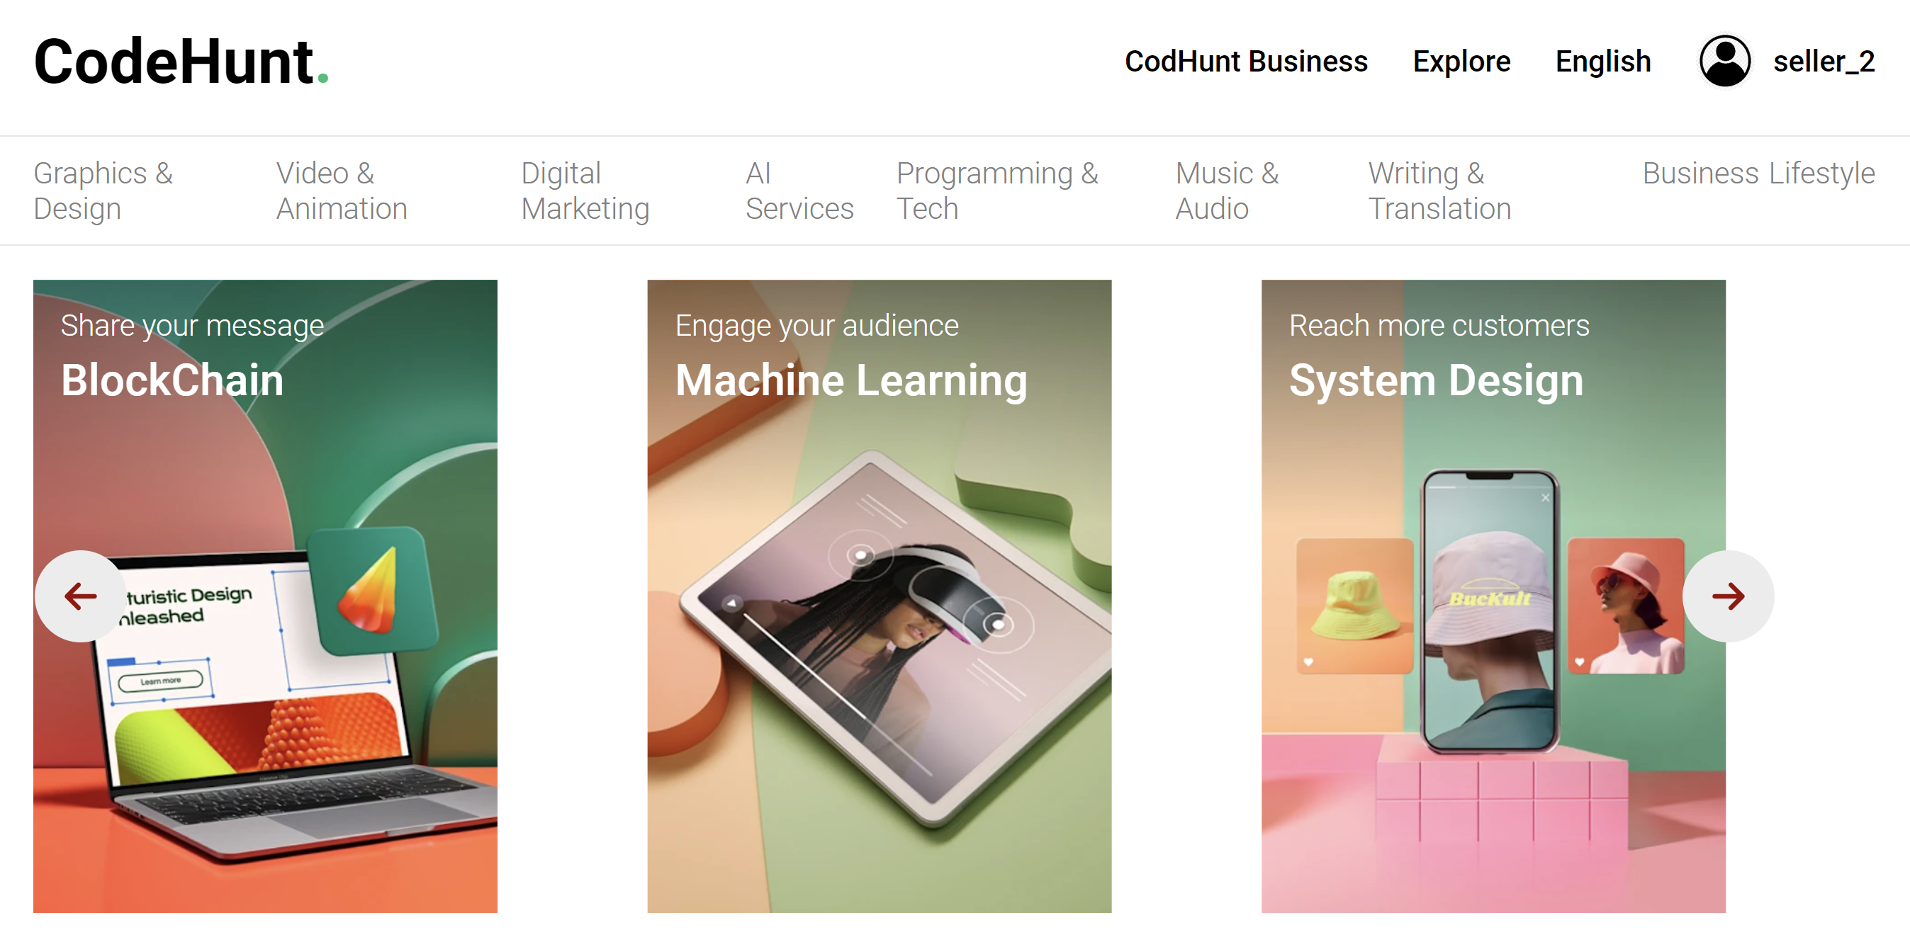The width and height of the screenshot is (1910, 937).
Task: Click the CodHunt Business link
Action: [x=1244, y=61]
